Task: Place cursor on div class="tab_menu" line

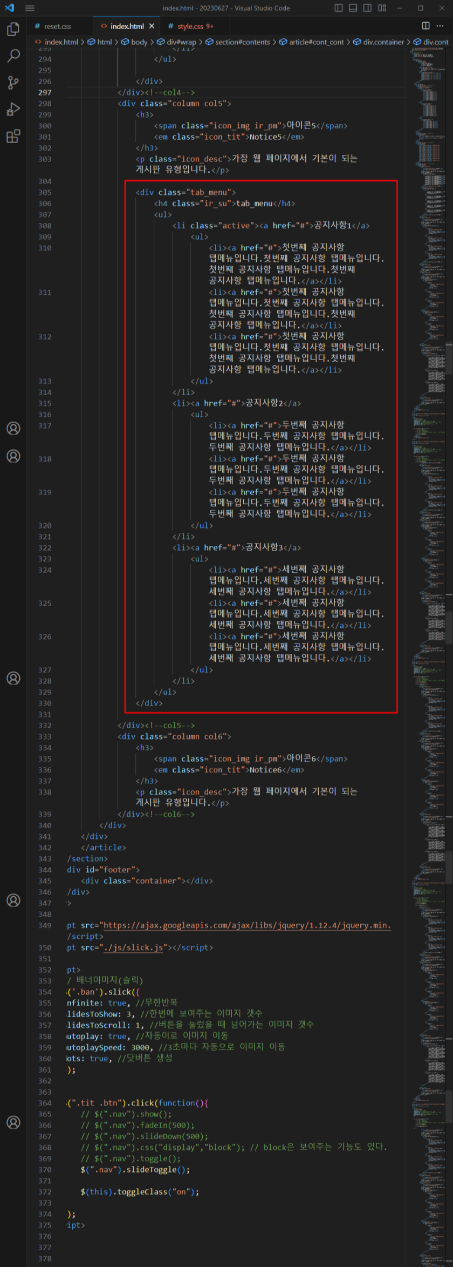Action: click(186, 192)
